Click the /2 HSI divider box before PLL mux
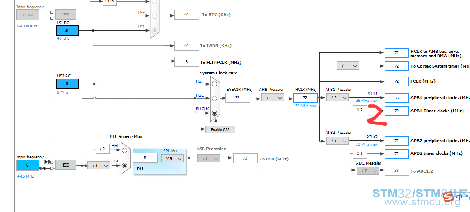 (103, 149)
